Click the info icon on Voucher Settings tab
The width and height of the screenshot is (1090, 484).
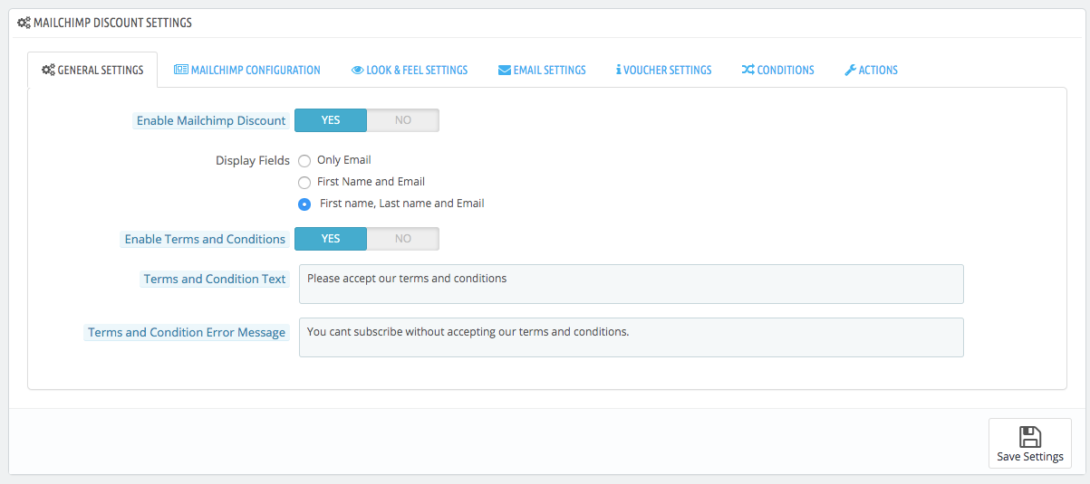(x=618, y=70)
